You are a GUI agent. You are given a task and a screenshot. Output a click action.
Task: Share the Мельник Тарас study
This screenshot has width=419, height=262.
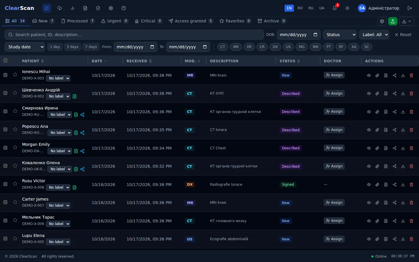(395, 221)
